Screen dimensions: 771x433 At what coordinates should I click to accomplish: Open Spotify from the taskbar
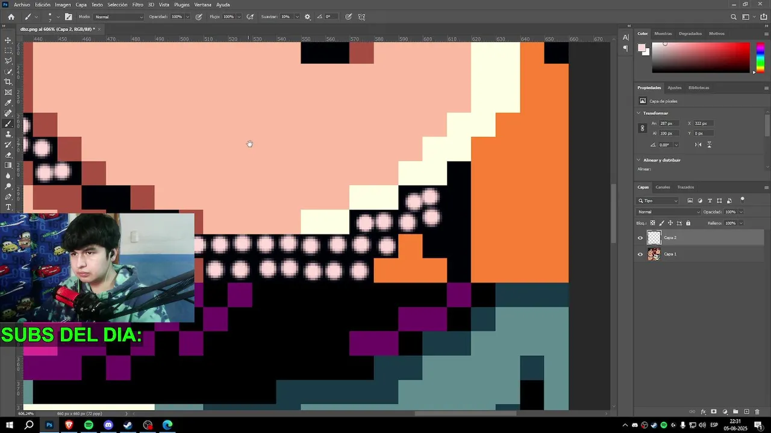tap(89, 425)
